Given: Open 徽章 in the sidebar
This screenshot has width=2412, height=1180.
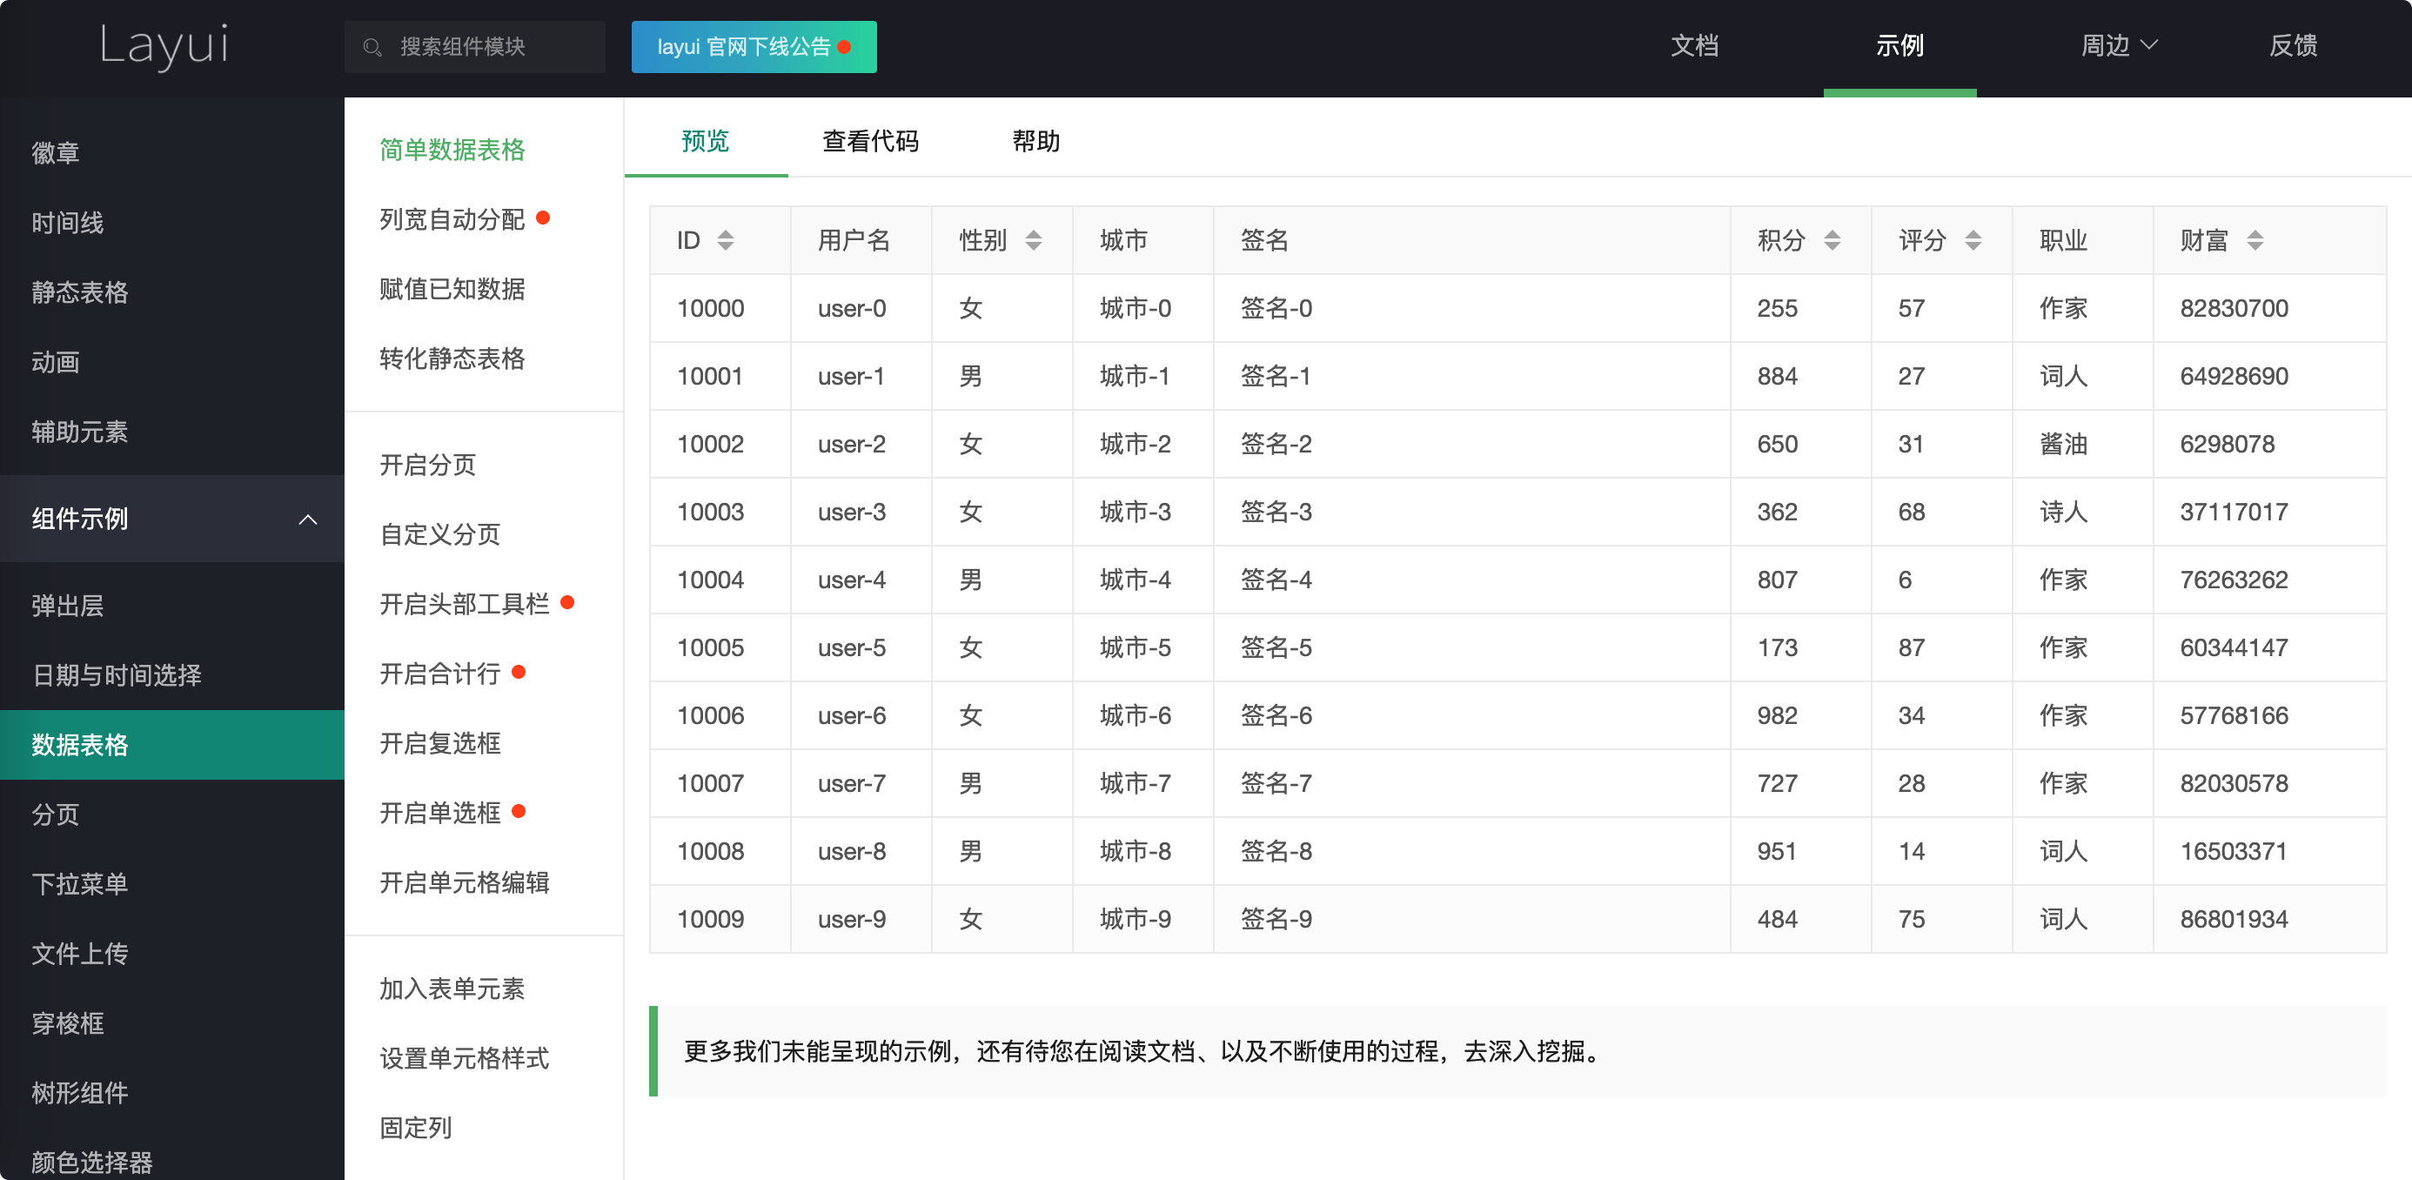Looking at the screenshot, I should (x=172, y=152).
